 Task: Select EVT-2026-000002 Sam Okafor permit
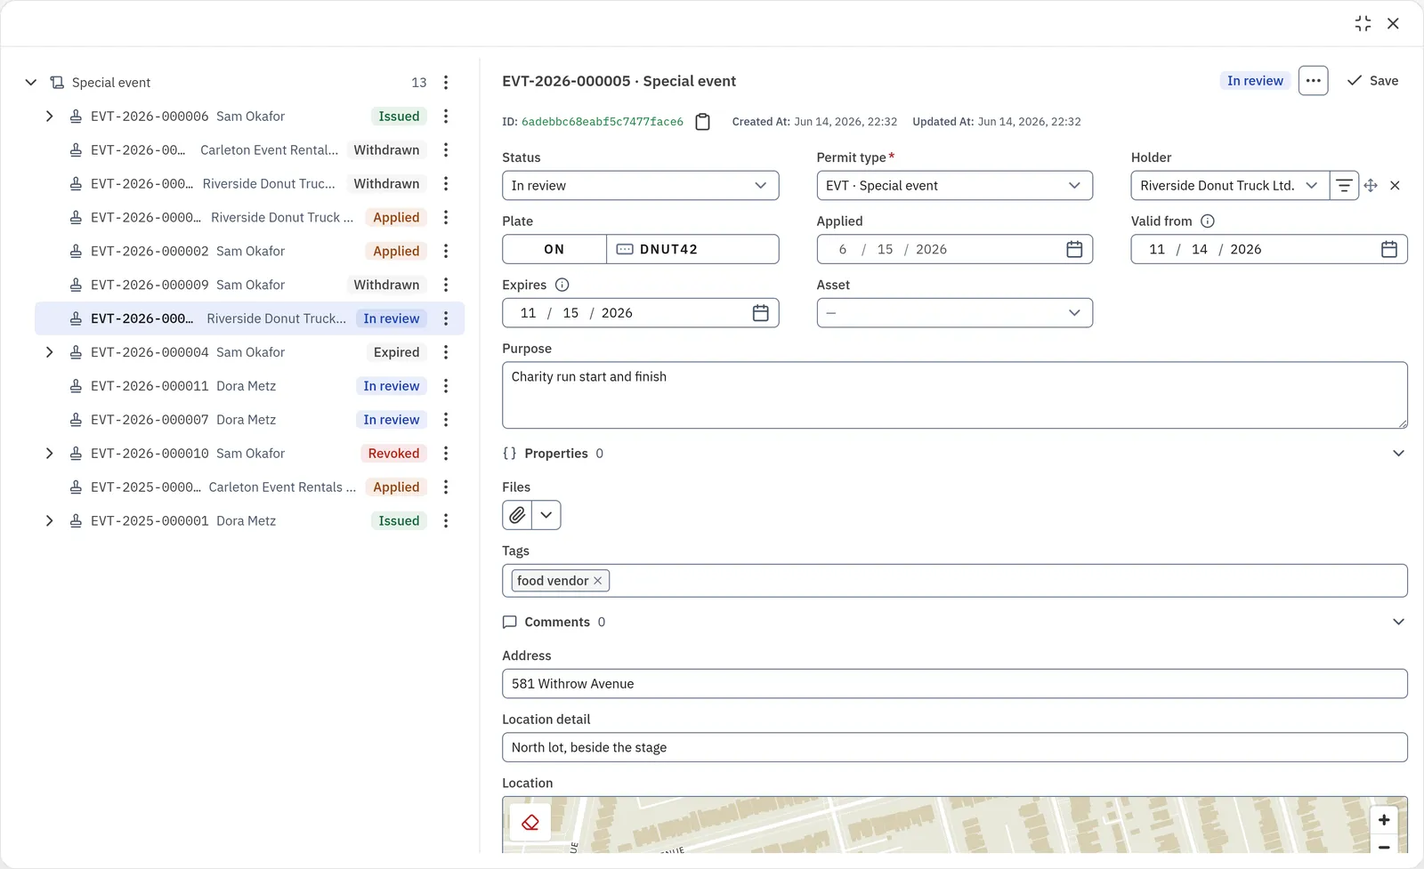249,252
